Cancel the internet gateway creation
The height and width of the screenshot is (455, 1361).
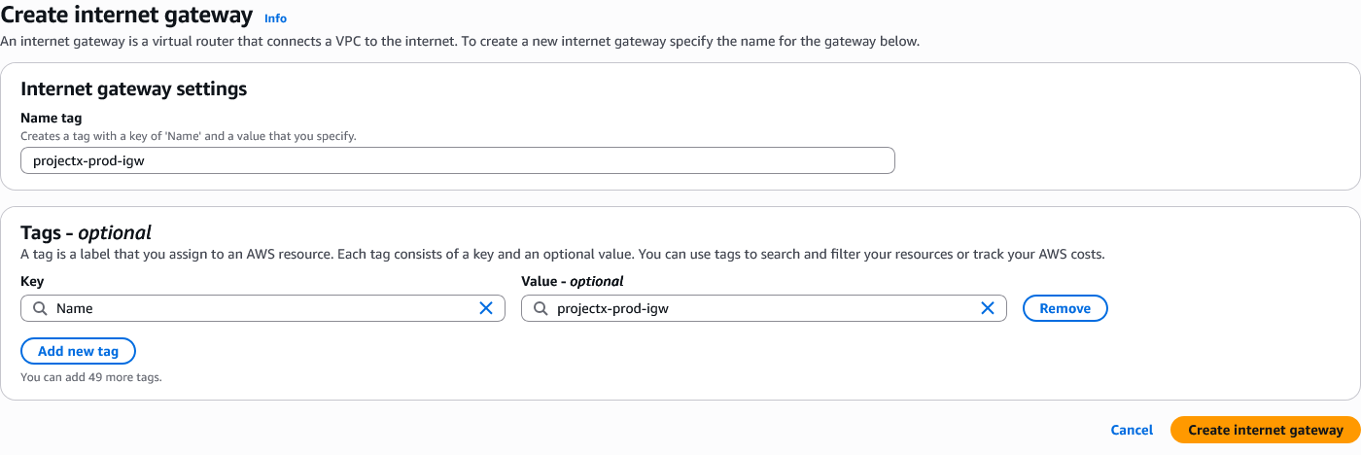1132,430
